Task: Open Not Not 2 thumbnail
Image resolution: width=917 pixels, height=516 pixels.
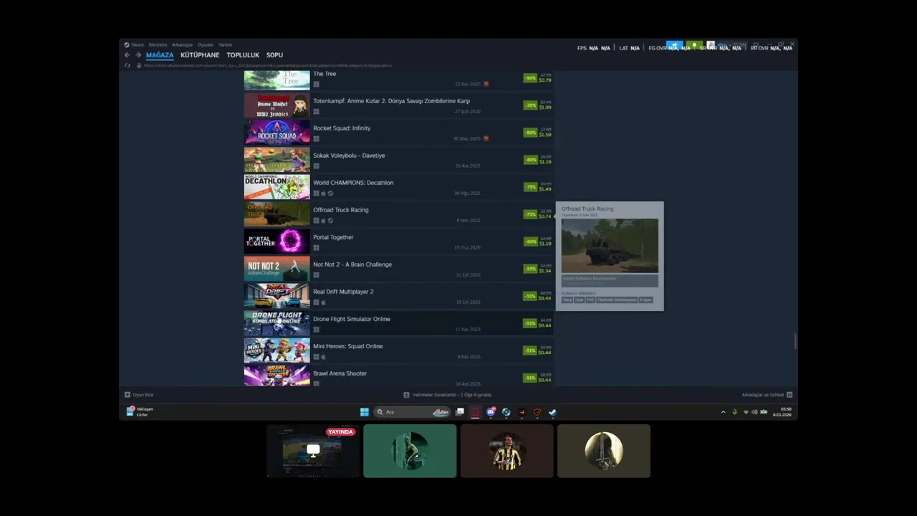Action: coord(277,269)
